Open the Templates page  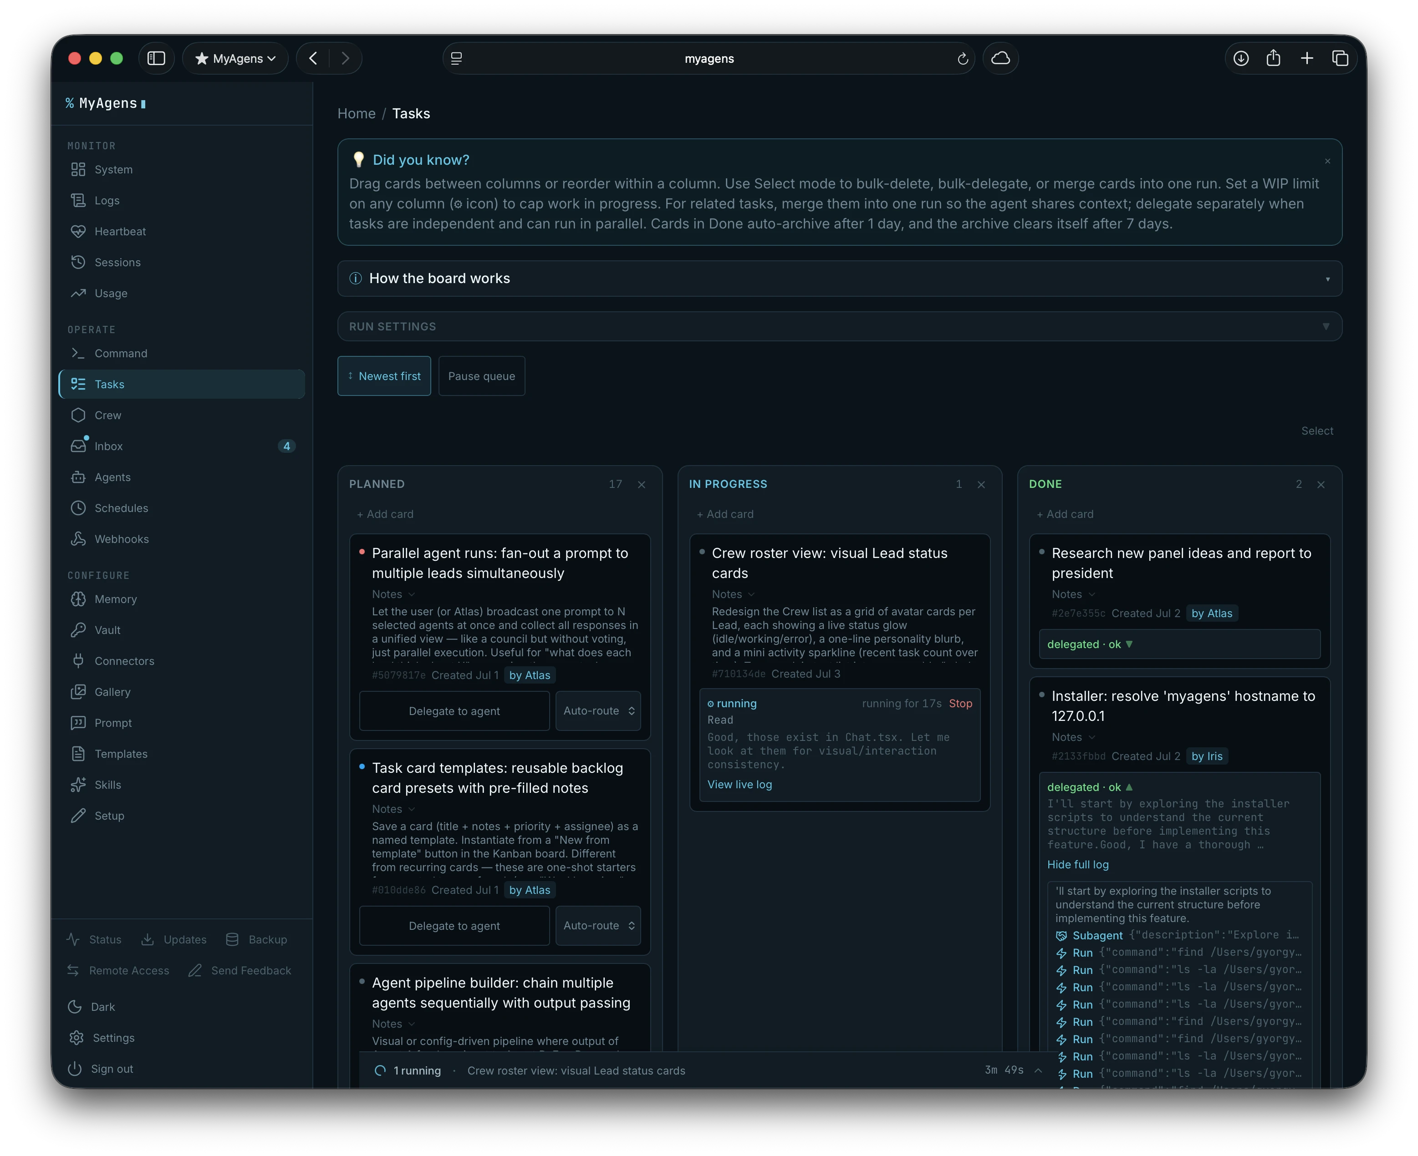181,754
